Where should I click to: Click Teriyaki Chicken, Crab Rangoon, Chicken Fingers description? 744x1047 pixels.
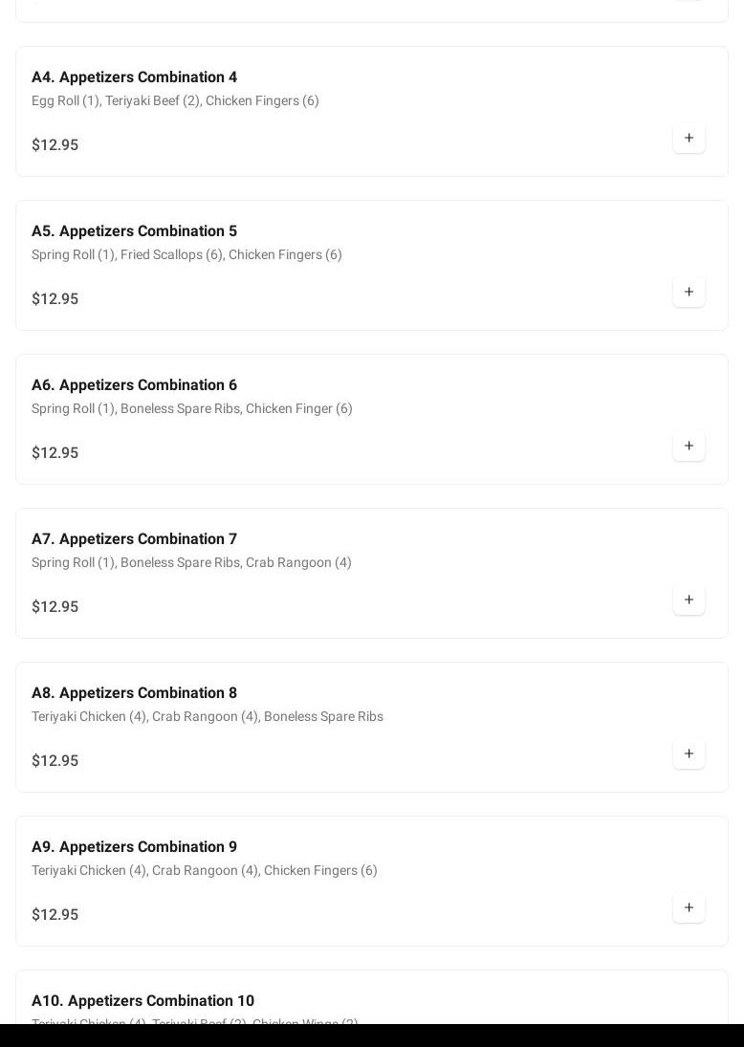204,871
